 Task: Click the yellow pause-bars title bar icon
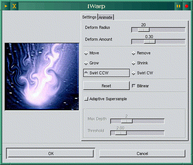click(x=178, y=6)
